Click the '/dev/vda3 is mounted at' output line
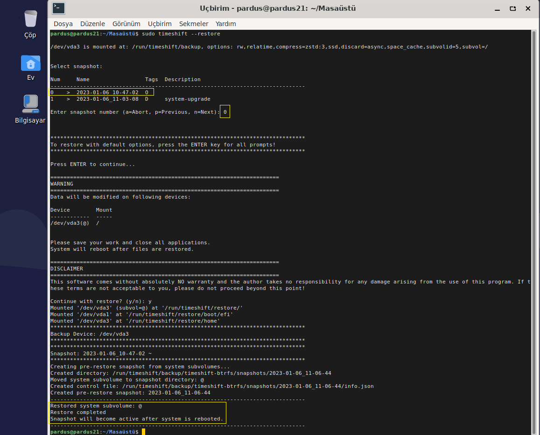The image size is (540, 435). [x=269, y=47]
